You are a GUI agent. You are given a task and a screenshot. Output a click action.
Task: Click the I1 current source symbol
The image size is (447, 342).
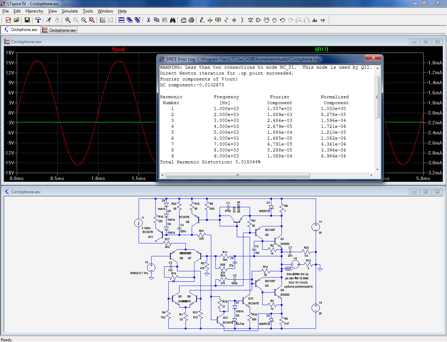click(139, 223)
